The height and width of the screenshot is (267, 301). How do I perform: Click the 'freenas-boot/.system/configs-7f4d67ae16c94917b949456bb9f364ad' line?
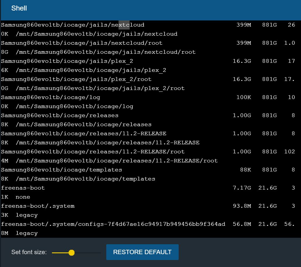pos(113,224)
